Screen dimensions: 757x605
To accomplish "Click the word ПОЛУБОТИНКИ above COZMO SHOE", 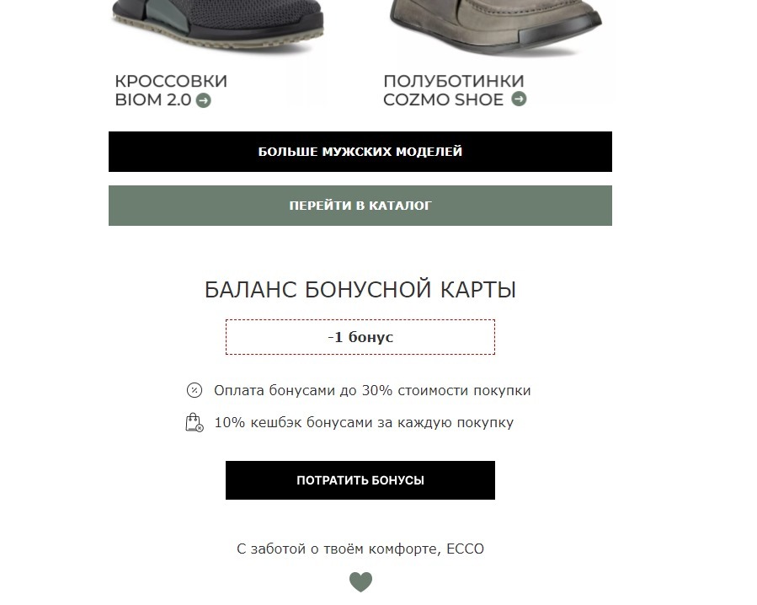I will tap(454, 81).
